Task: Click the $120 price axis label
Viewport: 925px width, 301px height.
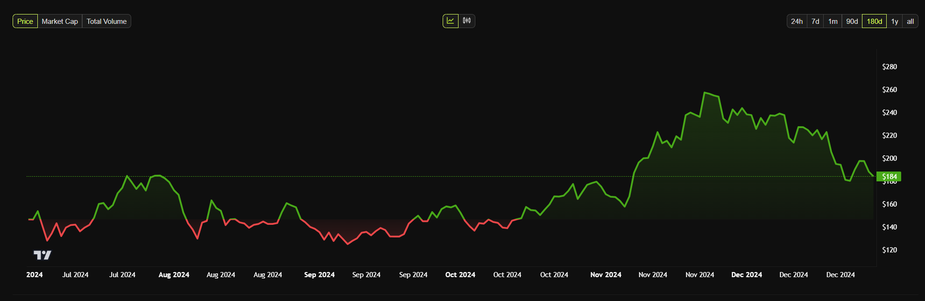Action: (x=889, y=250)
